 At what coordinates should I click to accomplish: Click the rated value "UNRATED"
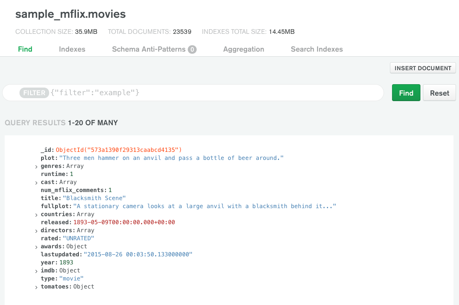click(x=78, y=239)
